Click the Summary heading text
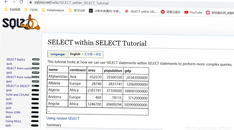234x130 pixels. [x=54, y=125]
